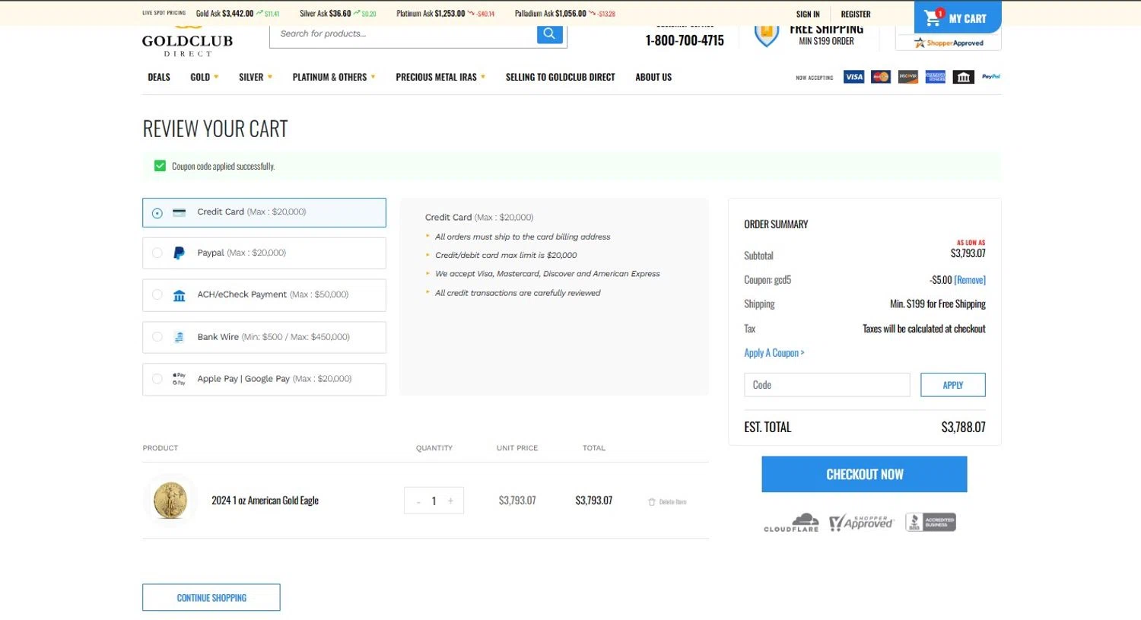Select Bank Wire payment radio button
The width and height of the screenshot is (1141, 620).
(157, 337)
